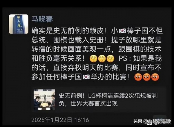Click the @ account name in the watermark

[157, 122]
